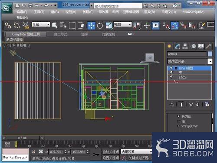
Task: Toggle the UVW 贴图 modifier lightbulb
Action: [171, 68]
